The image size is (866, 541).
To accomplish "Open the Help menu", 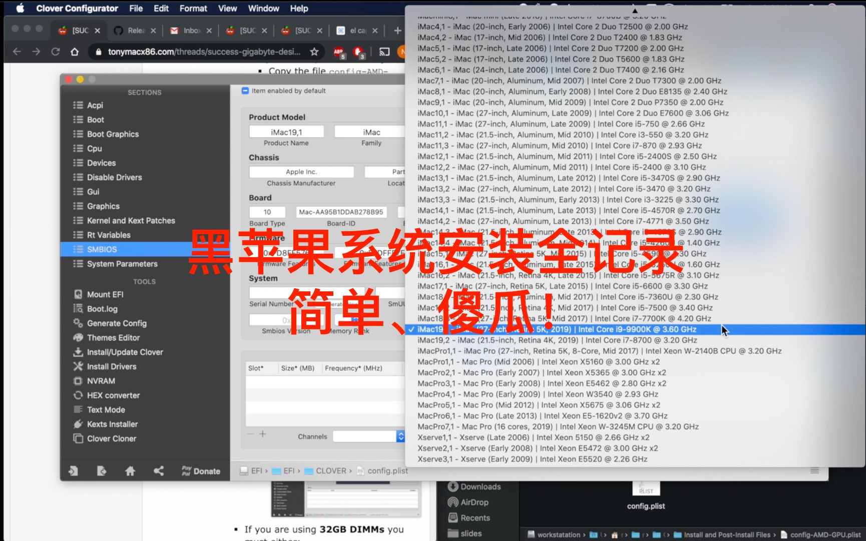I will (299, 9).
